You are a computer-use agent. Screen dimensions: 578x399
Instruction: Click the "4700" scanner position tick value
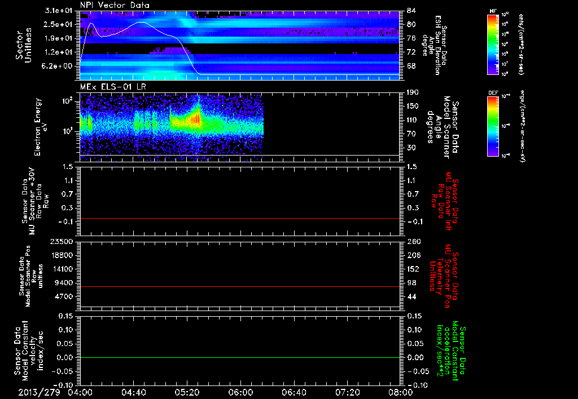point(63,296)
